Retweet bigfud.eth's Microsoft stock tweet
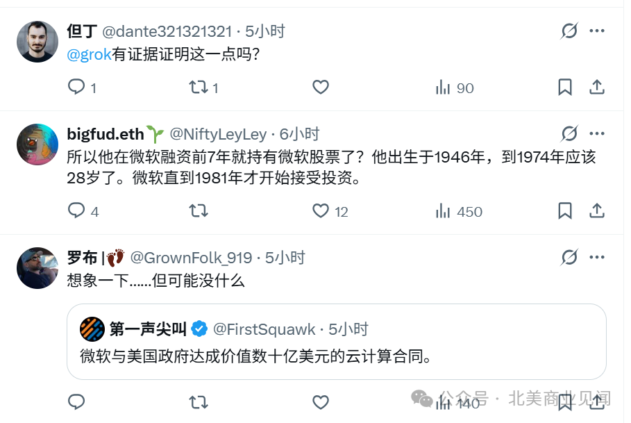Image resolution: width=631 pixels, height=423 pixels. 199,211
